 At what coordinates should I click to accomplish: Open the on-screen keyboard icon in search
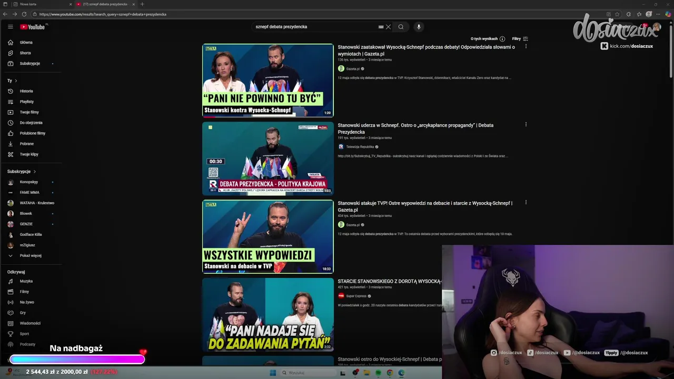point(381,27)
